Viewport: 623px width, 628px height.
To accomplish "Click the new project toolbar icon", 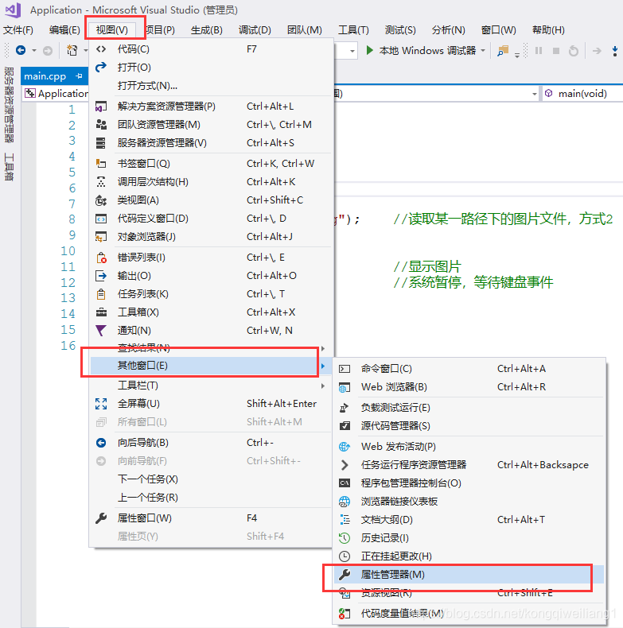I will point(72,50).
